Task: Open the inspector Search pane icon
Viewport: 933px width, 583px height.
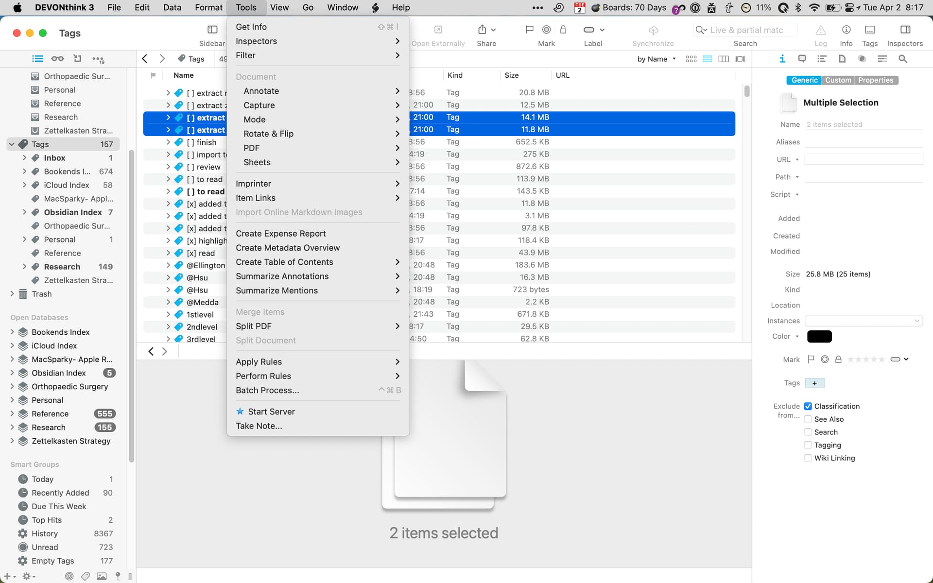Action: tap(902, 59)
